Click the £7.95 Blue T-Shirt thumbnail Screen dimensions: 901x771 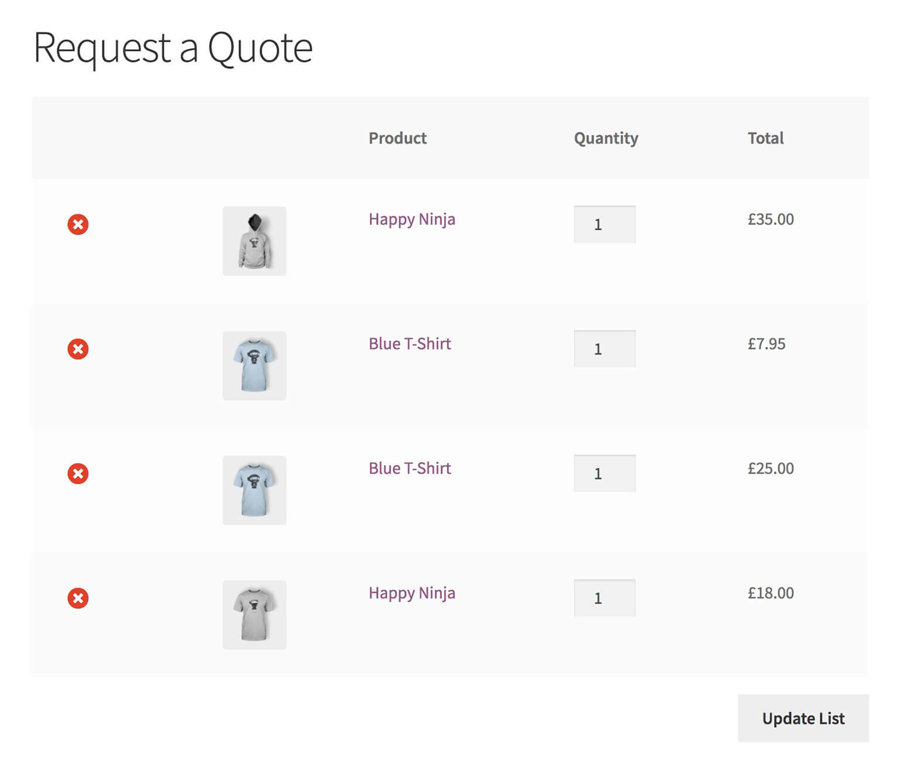pos(255,366)
